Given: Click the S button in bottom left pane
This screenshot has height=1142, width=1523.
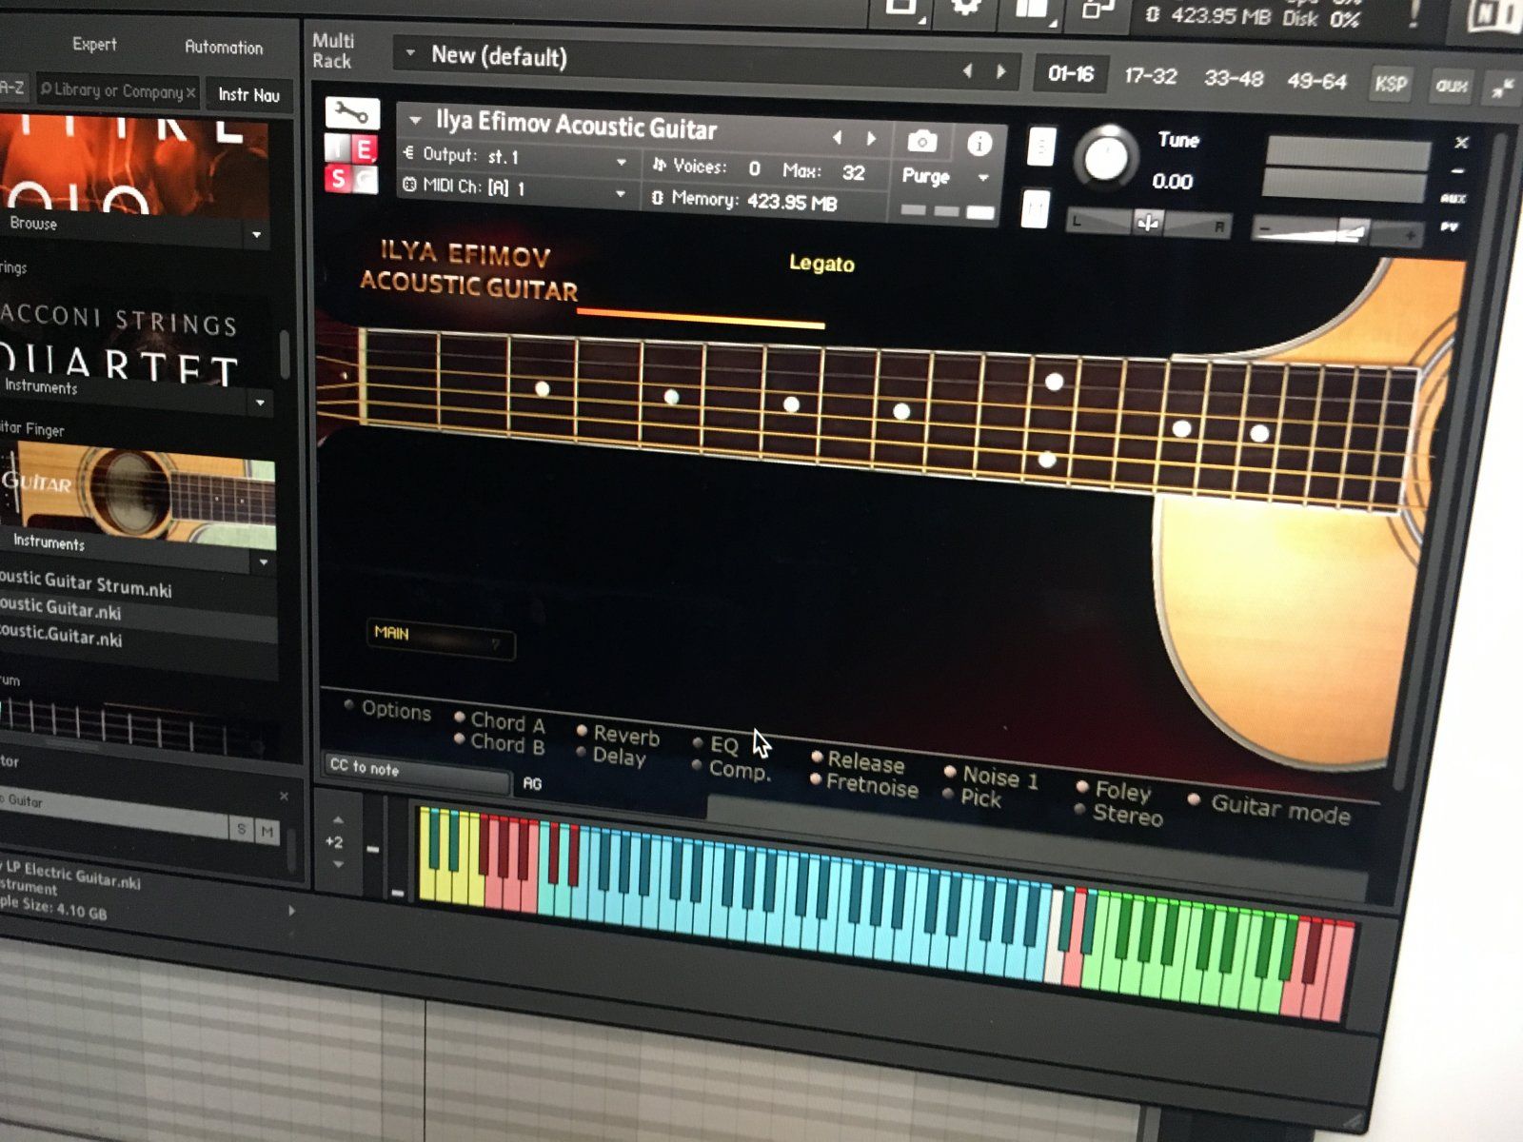Looking at the screenshot, I should coord(242,830).
